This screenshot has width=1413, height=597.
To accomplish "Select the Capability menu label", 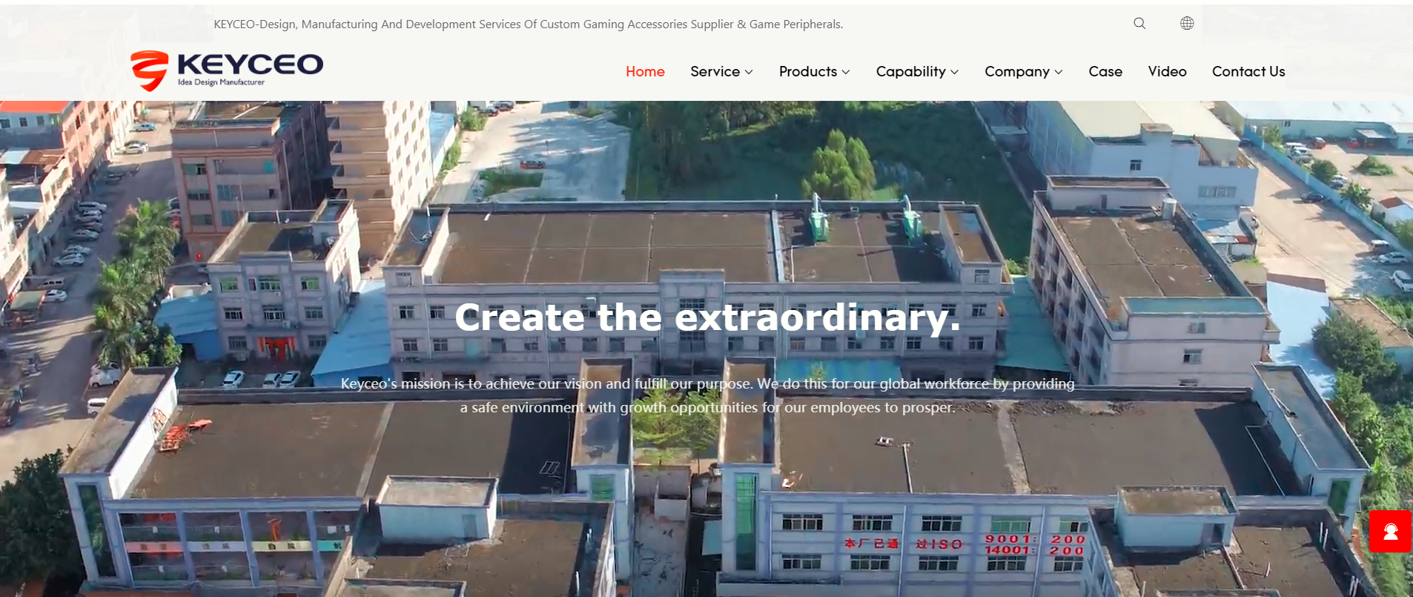I will click(910, 72).
